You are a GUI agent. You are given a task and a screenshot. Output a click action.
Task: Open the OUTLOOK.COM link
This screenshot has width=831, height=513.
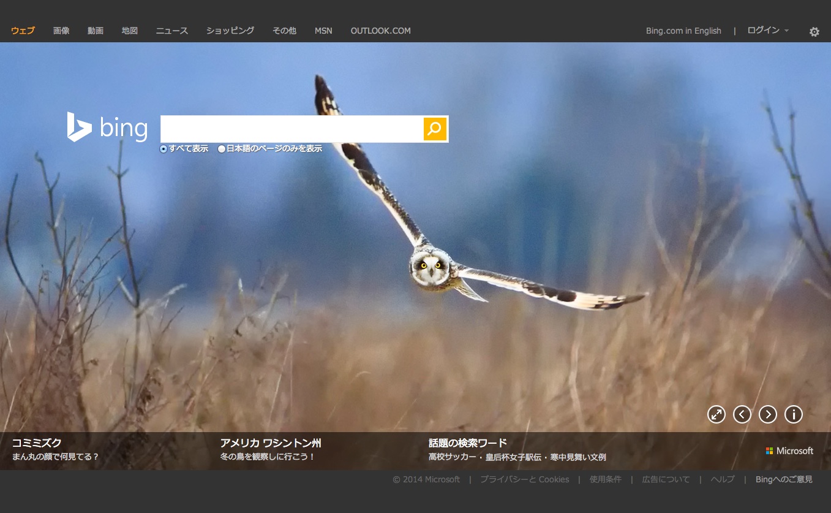pyautogui.click(x=380, y=31)
